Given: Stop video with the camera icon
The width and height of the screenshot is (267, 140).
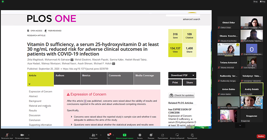Looking at the screenshot, I should [x=22, y=135].
